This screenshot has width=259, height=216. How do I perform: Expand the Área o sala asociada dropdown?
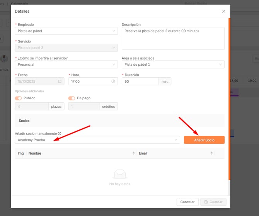[x=173, y=65]
